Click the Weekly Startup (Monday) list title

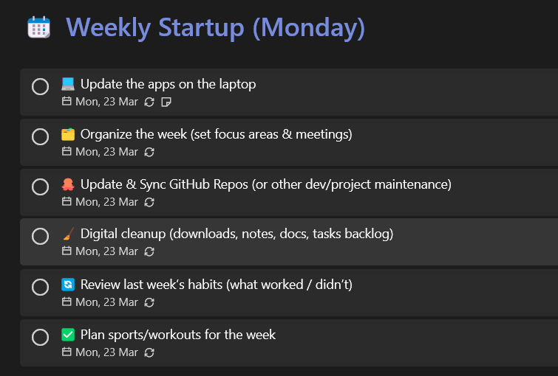(x=216, y=28)
